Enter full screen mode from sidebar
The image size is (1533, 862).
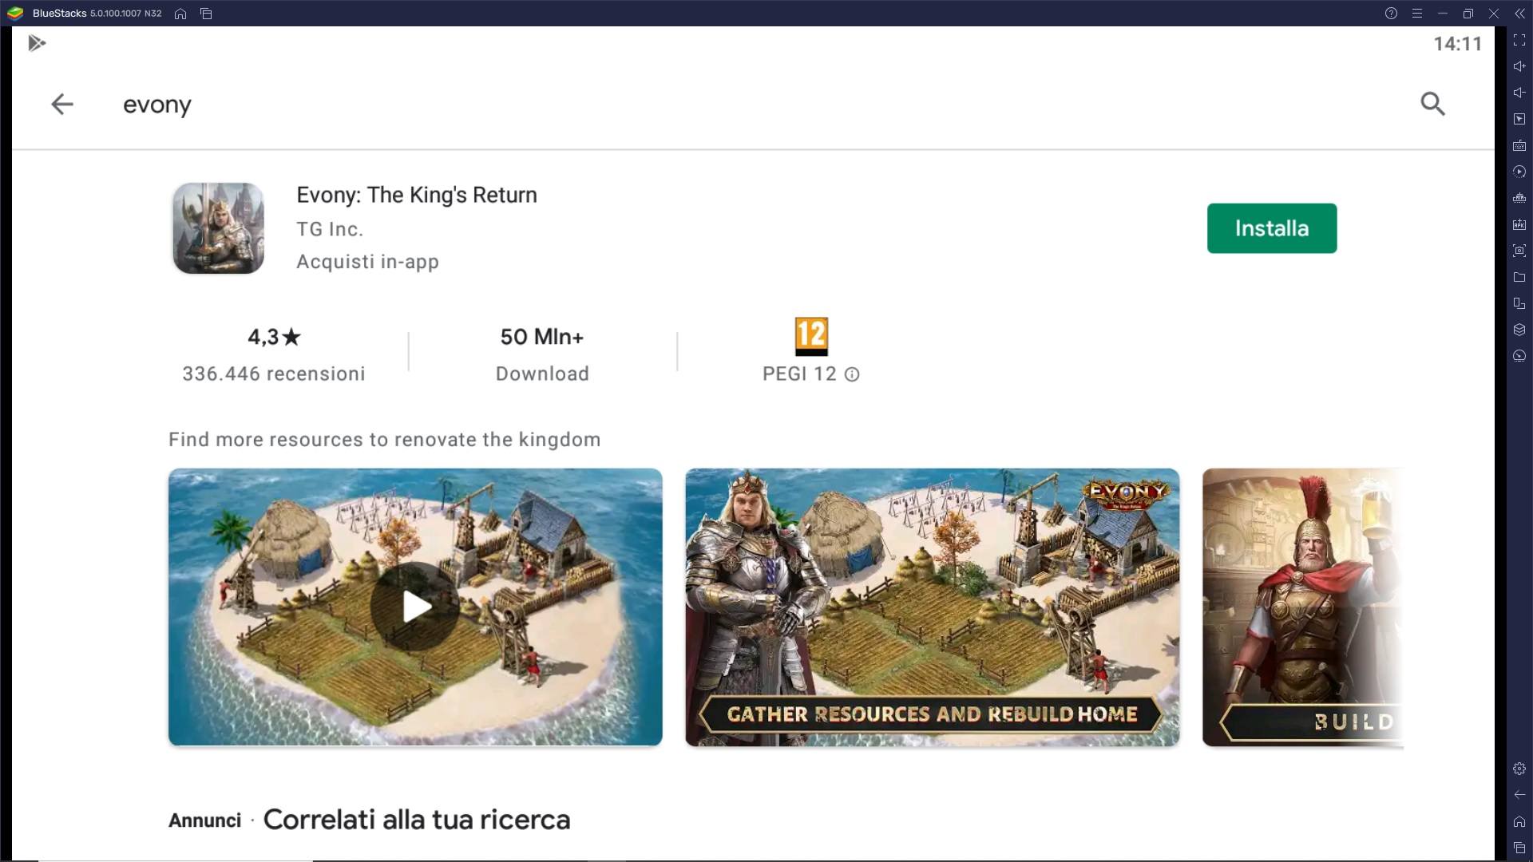pyautogui.click(x=1519, y=40)
